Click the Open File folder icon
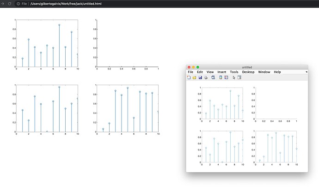This screenshot has width=319, height=193. point(194,77)
